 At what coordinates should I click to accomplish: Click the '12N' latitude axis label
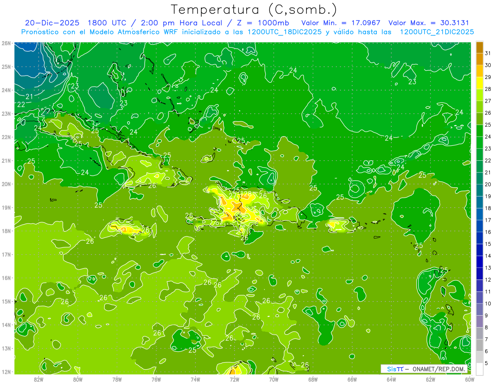[6, 372]
